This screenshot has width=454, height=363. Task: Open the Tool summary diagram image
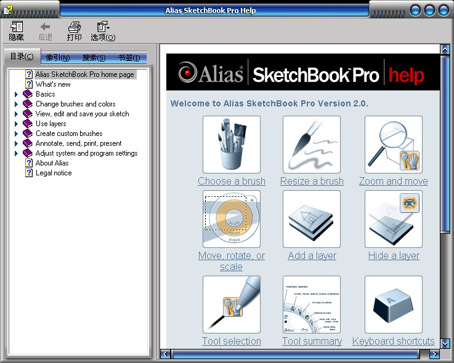(x=312, y=305)
